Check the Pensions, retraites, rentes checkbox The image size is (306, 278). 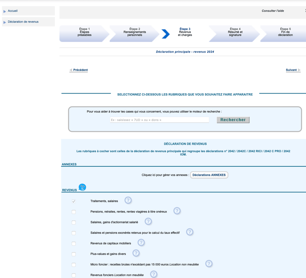click(x=74, y=212)
